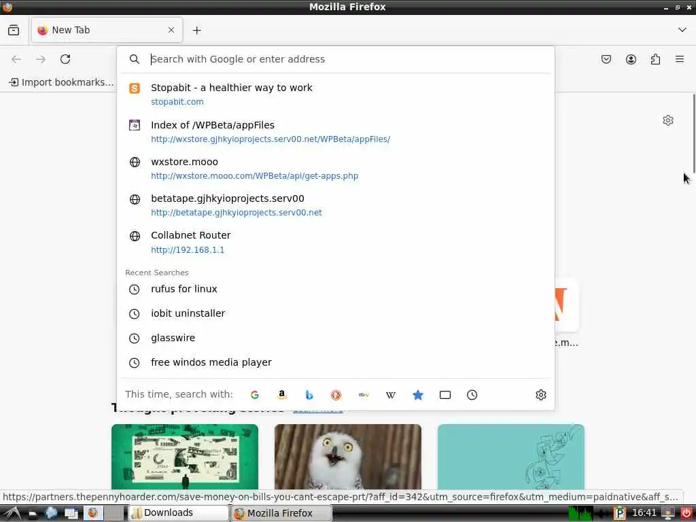Screen dimensions: 696x522
Task: Click the wxstore.gjhkyioprojects.serv00.net appFiles URL
Action: [x=271, y=139]
